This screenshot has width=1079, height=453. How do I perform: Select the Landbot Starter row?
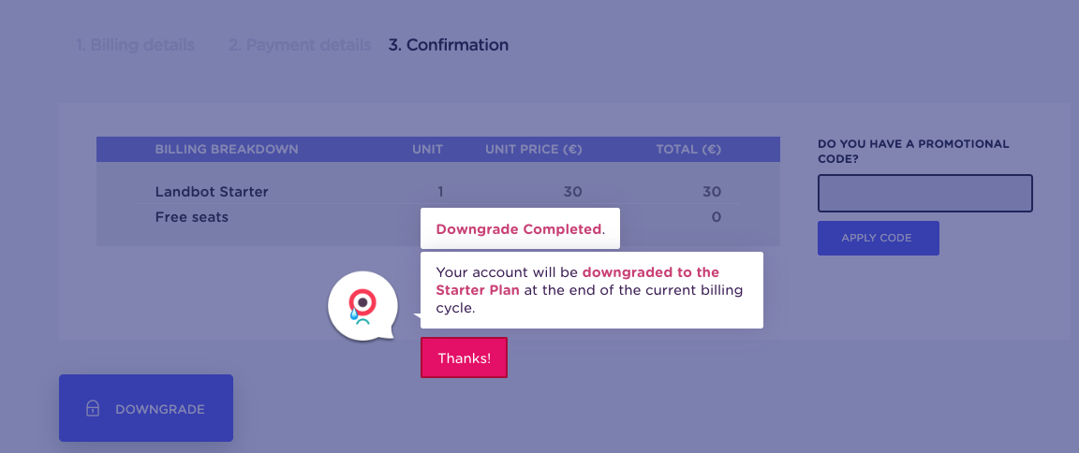coord(437,192)
